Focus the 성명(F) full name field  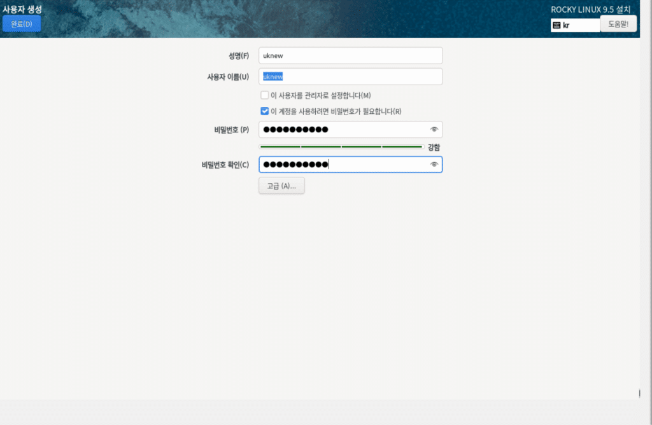point(350,55)
